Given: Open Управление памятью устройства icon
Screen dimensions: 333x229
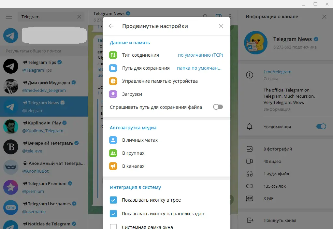Looking at the screenshot, I should pos(113,81).
